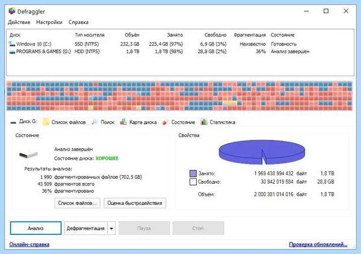Sort by the Занято column header
The width and height of the screenshot is (361, 254).
tap(175, 35)
